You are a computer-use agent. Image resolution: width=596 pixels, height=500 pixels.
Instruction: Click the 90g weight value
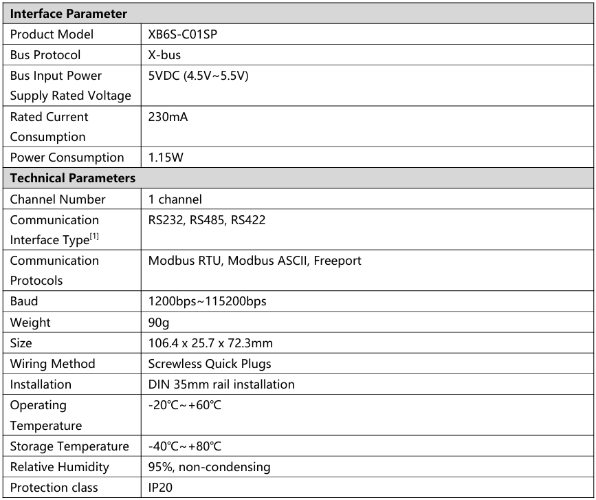pyautogui.click(x=159, y=323)
